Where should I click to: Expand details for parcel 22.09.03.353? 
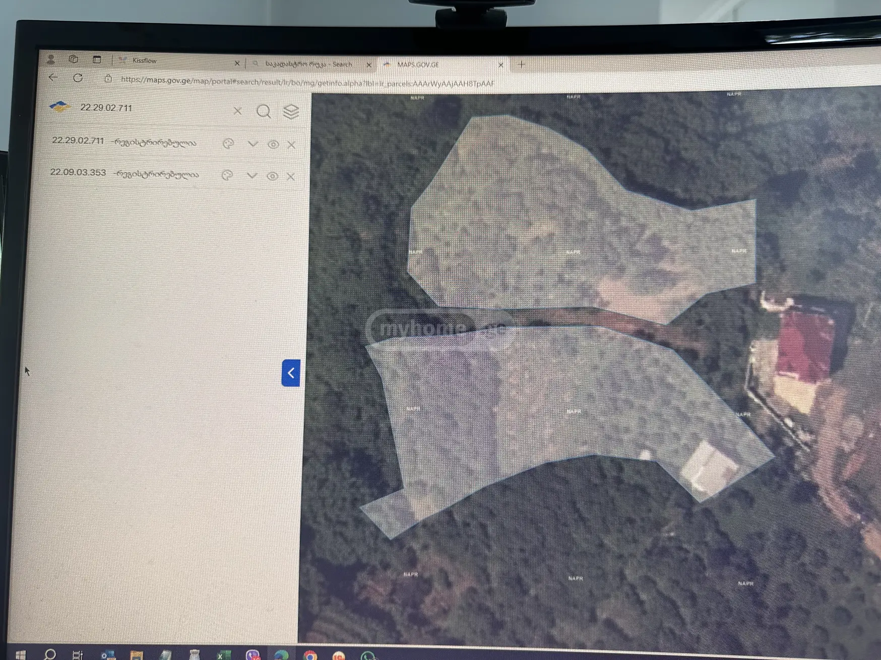point(251,176)
